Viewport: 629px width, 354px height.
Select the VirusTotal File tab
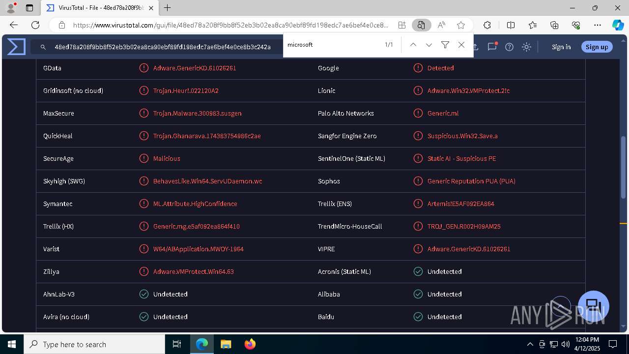tap(100, 8)
